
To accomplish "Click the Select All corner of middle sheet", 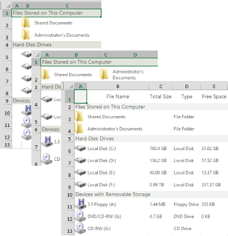I will tap(37, 55).
